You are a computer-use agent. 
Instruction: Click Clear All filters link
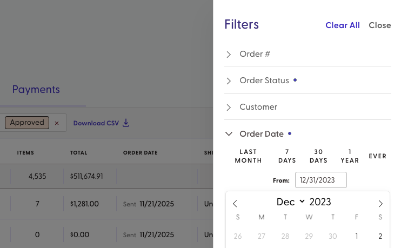tap(342, 25)
